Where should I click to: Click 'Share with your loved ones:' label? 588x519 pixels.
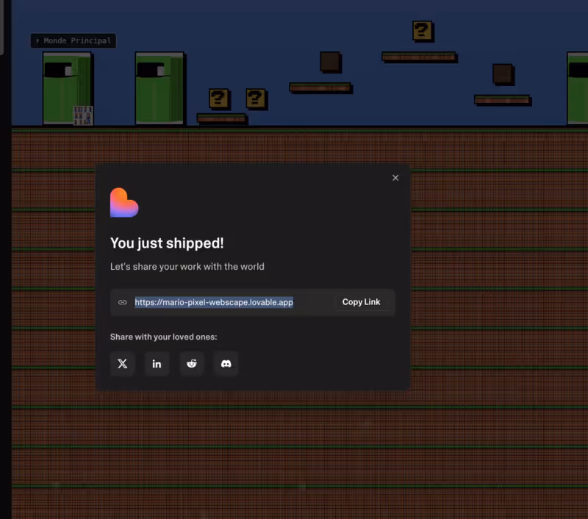163,337
